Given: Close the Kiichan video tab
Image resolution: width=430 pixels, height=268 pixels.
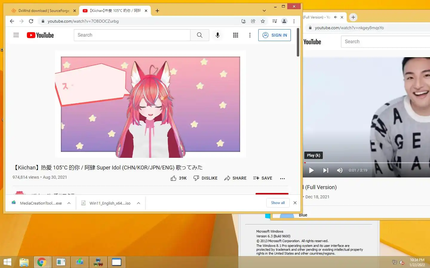Looking at the screenshot, I should (146, 11).
